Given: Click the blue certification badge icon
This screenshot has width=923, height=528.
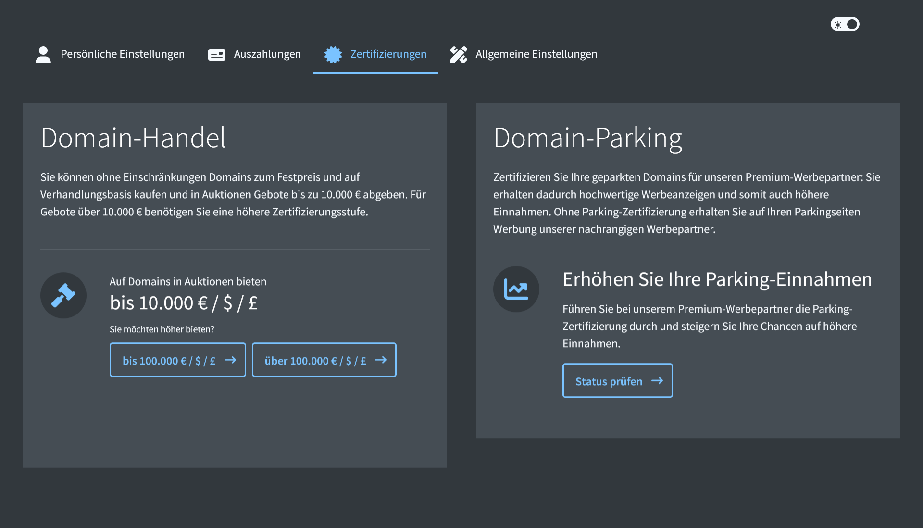Looking at the screenshot, I should 333,54.
